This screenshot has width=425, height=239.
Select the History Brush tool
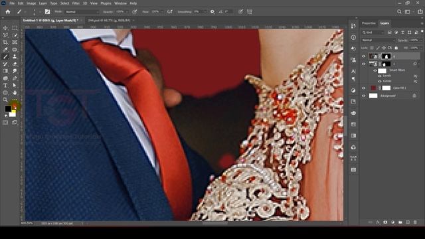pyautogui.click(x=5, y=64)
